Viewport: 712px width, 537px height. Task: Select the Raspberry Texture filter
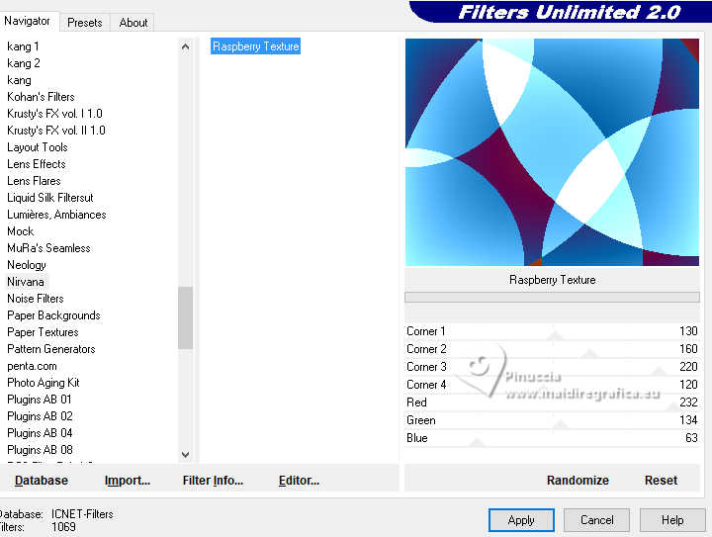(x=256, y=46)
